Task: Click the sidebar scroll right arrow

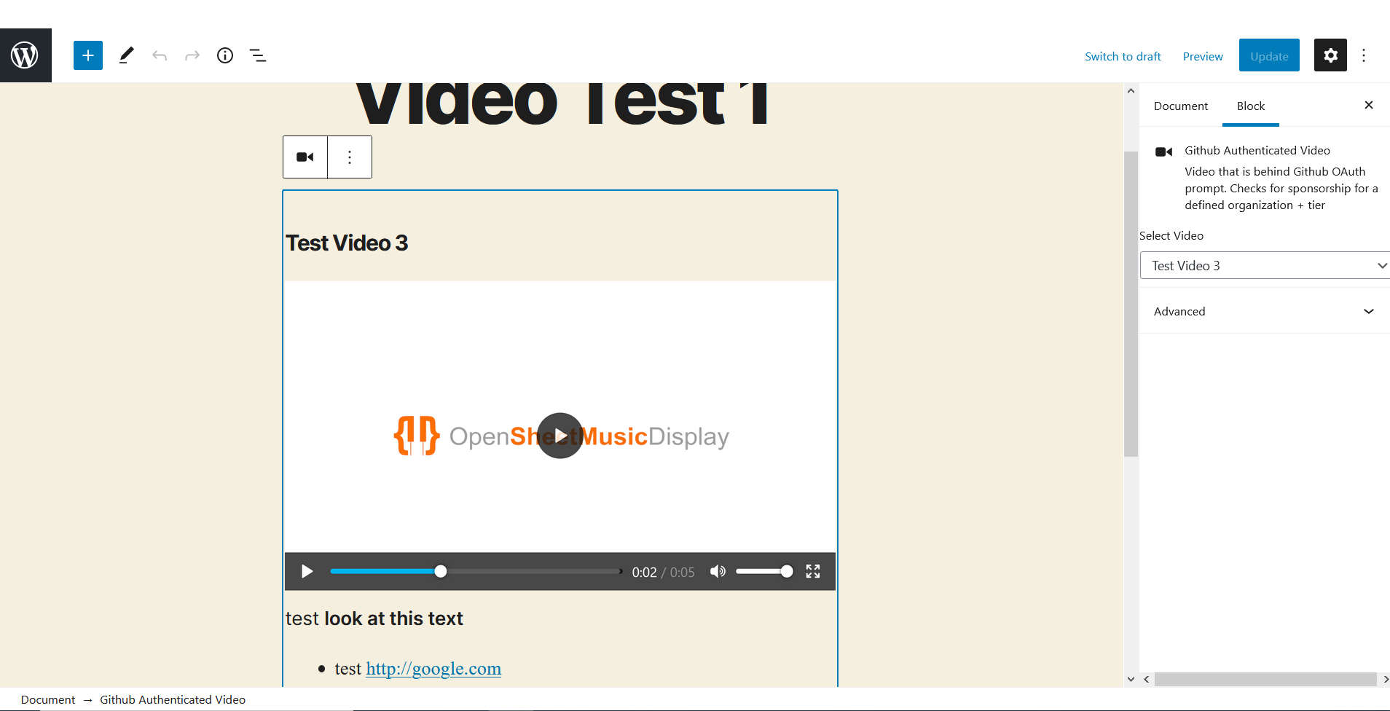Action: [1385, 679]
